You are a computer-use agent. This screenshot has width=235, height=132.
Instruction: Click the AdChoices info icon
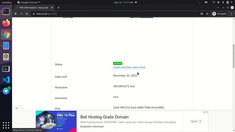pyautogui.click(x=205, y=112)
